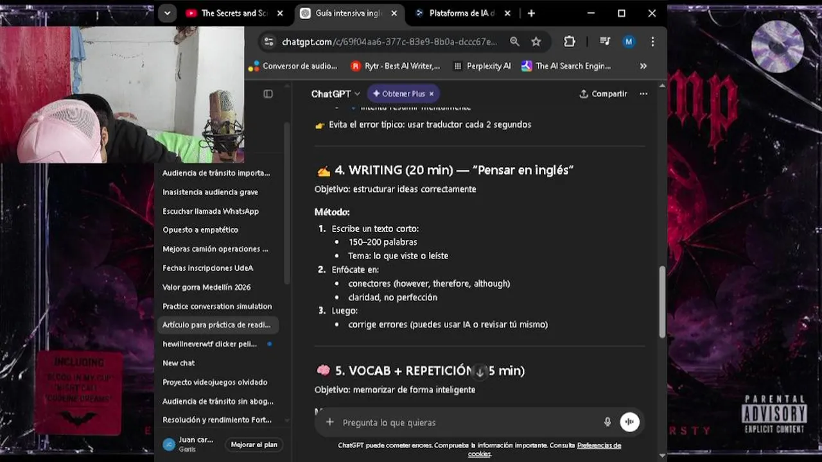
Task: Switch to Plataforma de IA tab
Action: point(462,13)
